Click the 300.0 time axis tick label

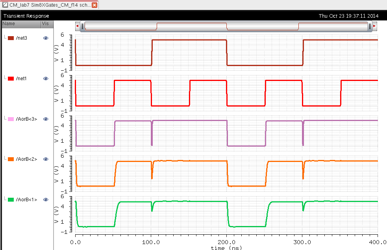(302, 242)
